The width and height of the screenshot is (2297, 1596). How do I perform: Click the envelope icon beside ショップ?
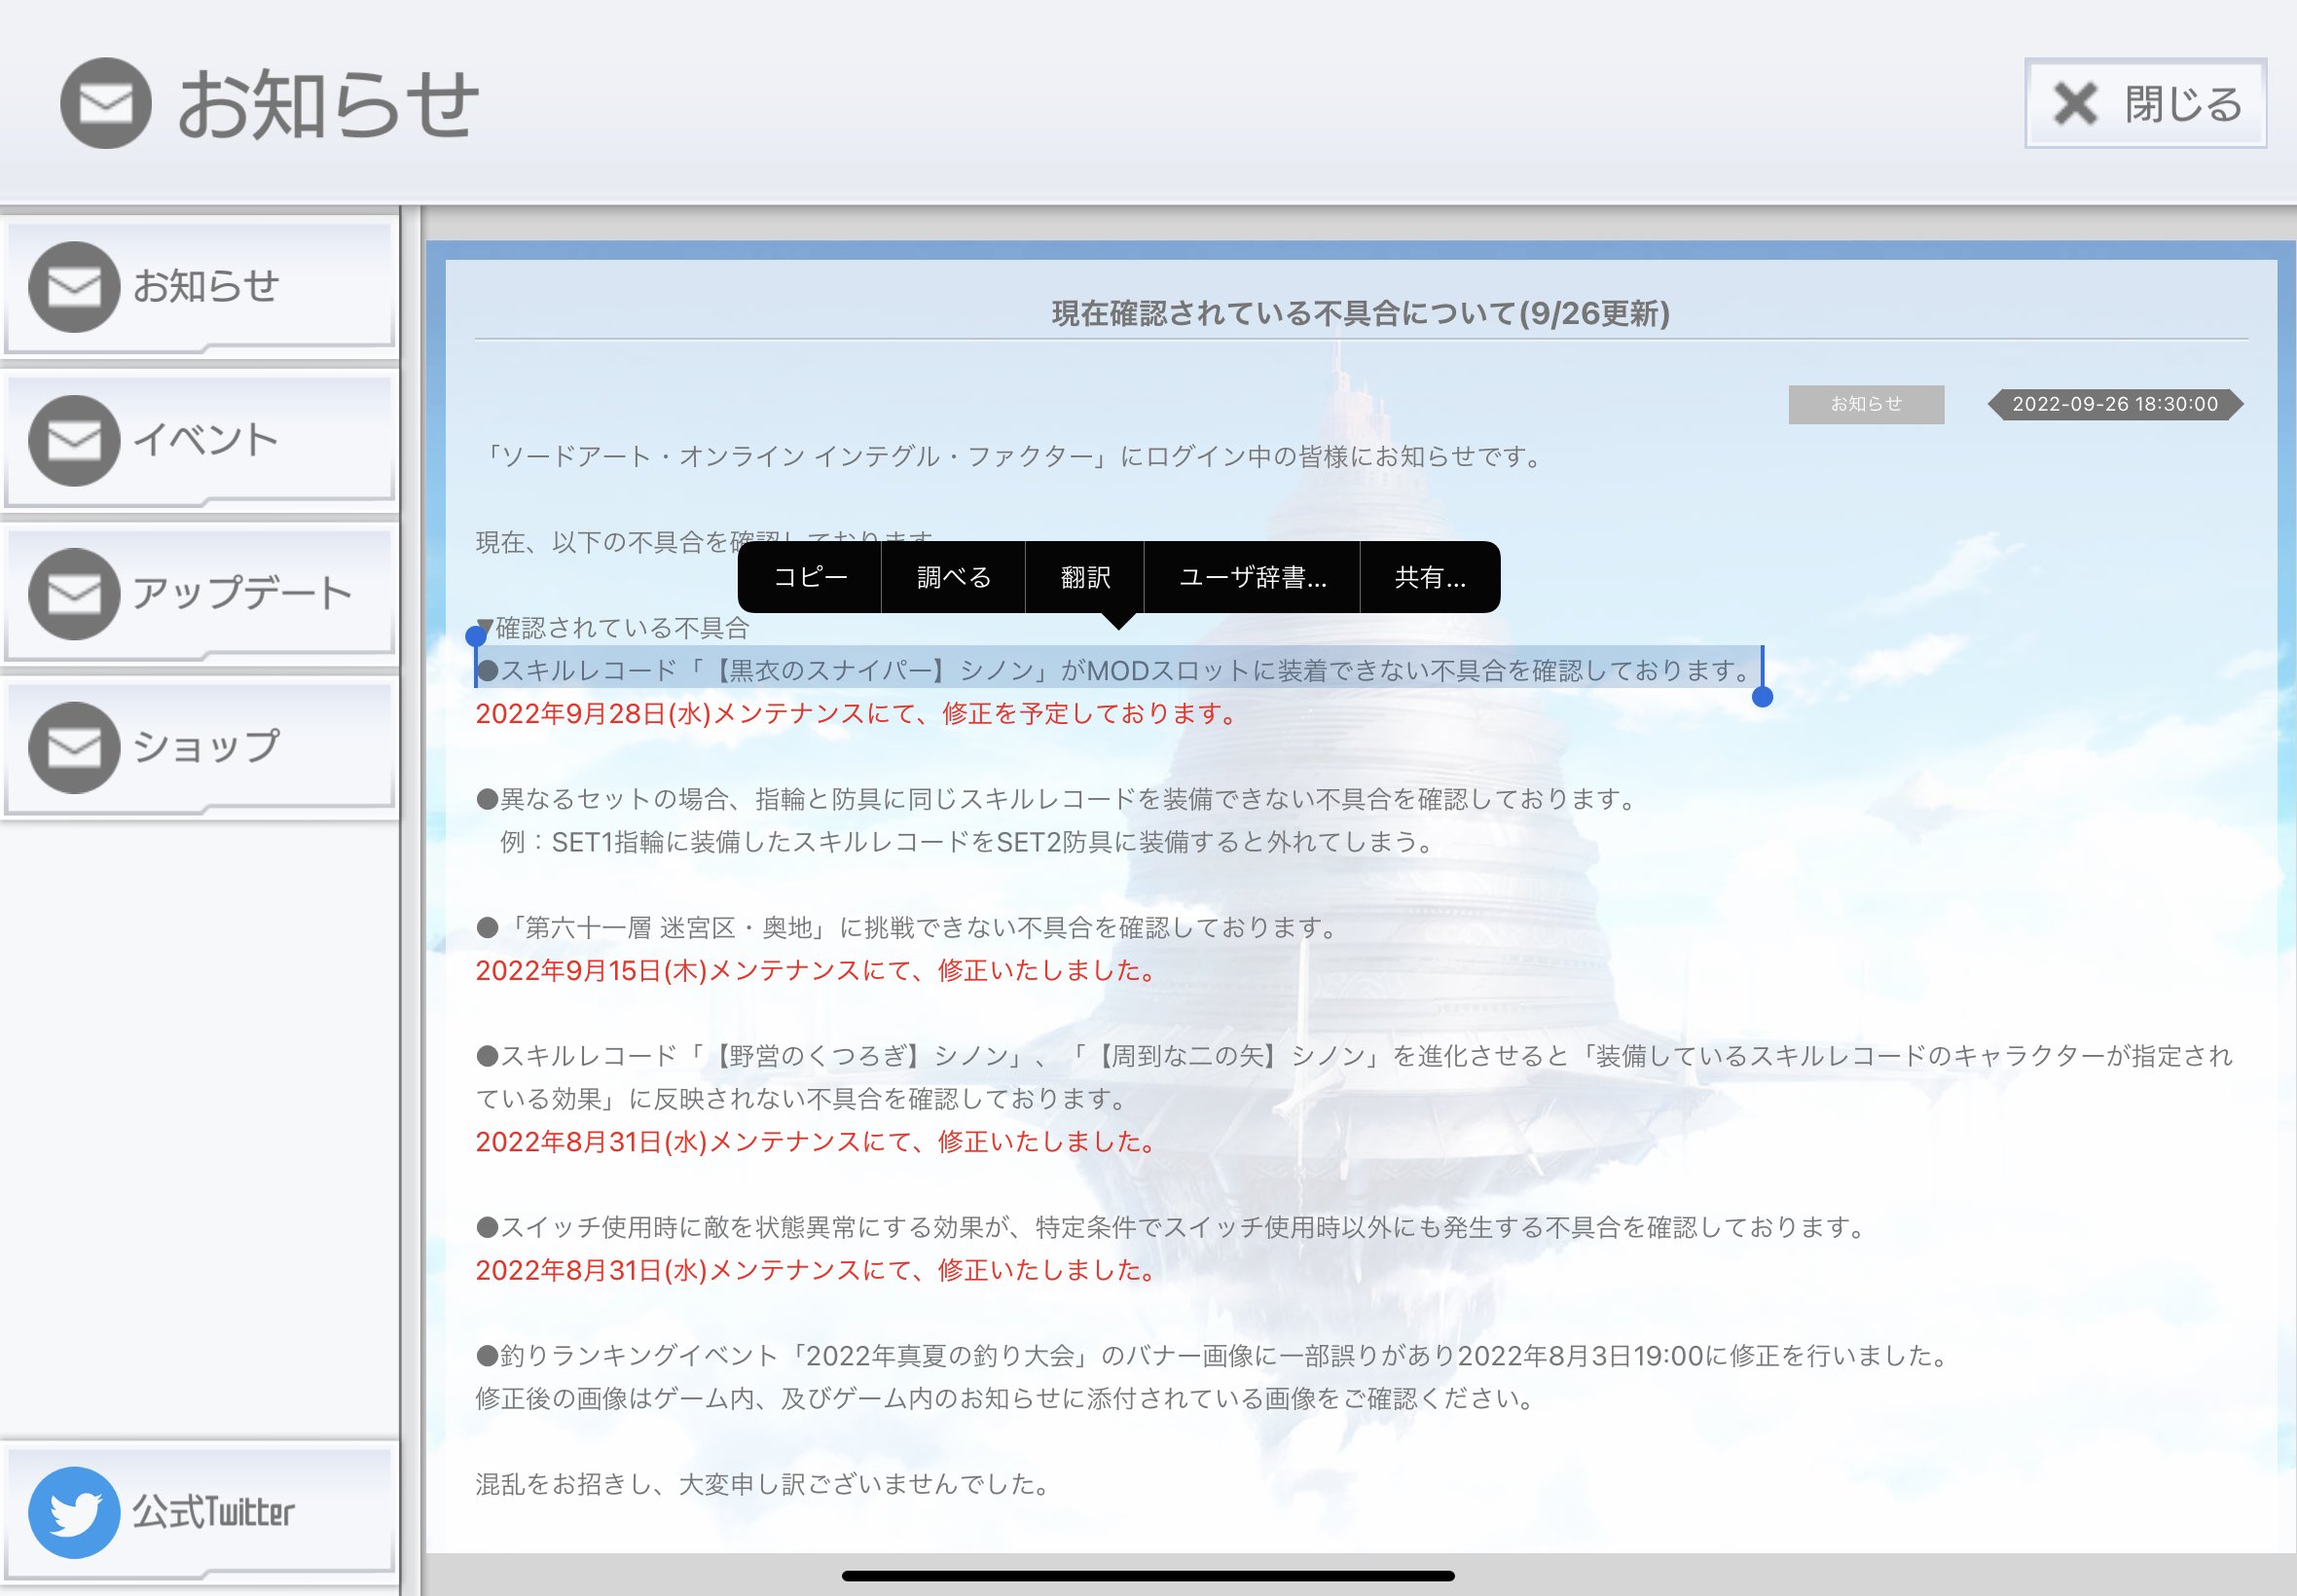pyautogui.click(x=74, y=747)
